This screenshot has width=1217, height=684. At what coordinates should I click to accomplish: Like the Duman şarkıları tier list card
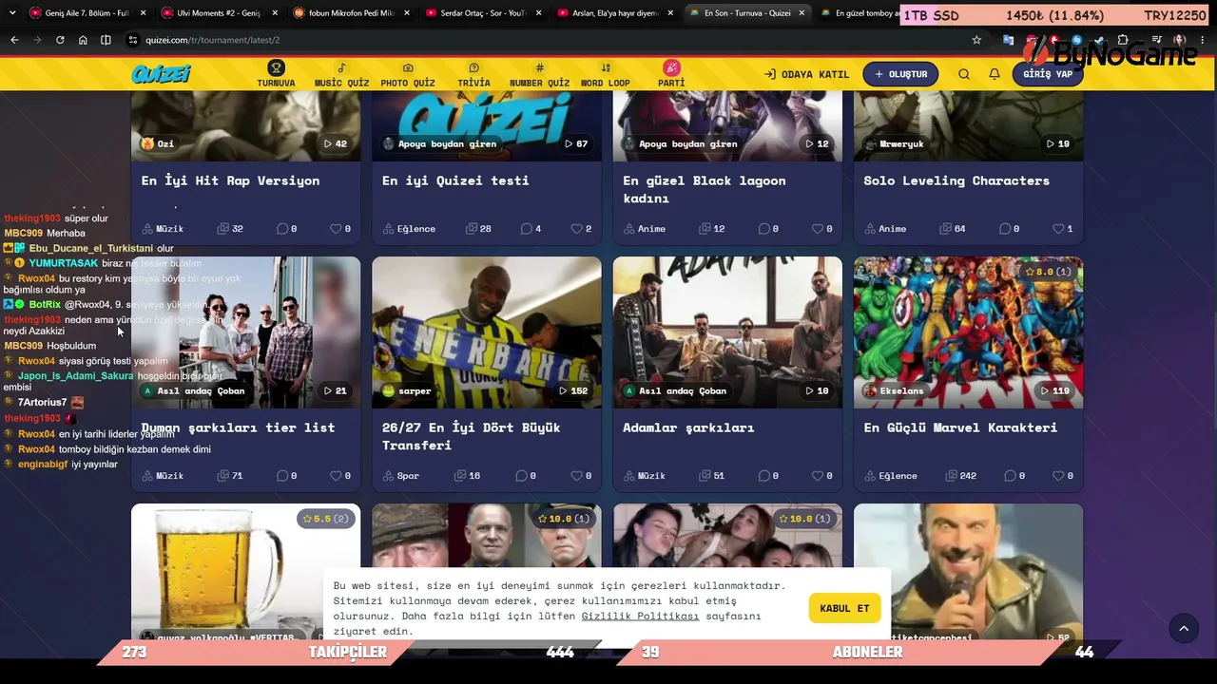pyautogui.click(x=336, y=476)
